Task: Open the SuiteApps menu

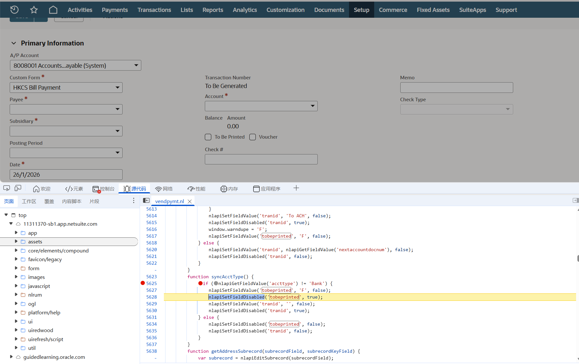Action: click(x=473, y=10)
